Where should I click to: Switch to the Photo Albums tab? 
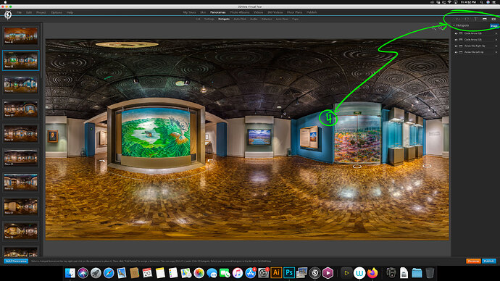tap(239, 12)
